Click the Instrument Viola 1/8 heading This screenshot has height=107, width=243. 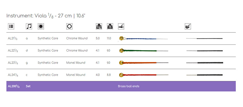46,16
